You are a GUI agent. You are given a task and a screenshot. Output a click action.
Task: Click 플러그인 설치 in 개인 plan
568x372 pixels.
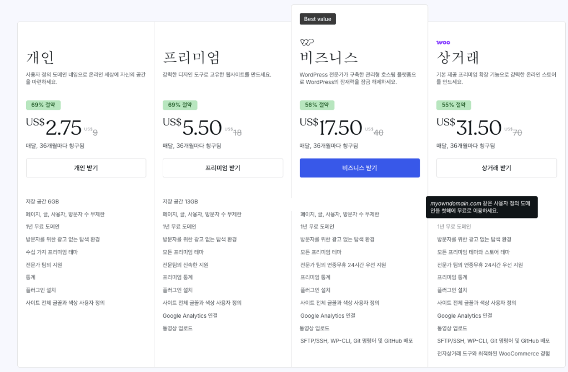pyautogui.click(x=41, y=290)
